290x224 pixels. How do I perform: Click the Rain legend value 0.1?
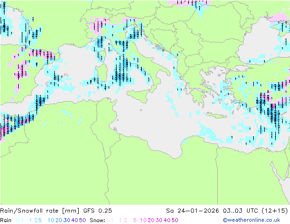tap(20, 220)
